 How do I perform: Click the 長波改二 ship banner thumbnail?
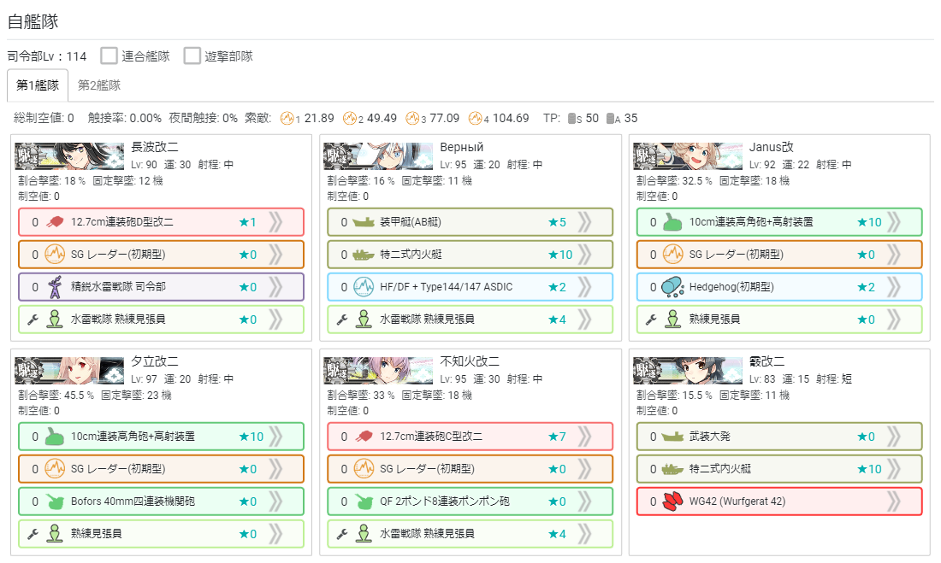69,156
